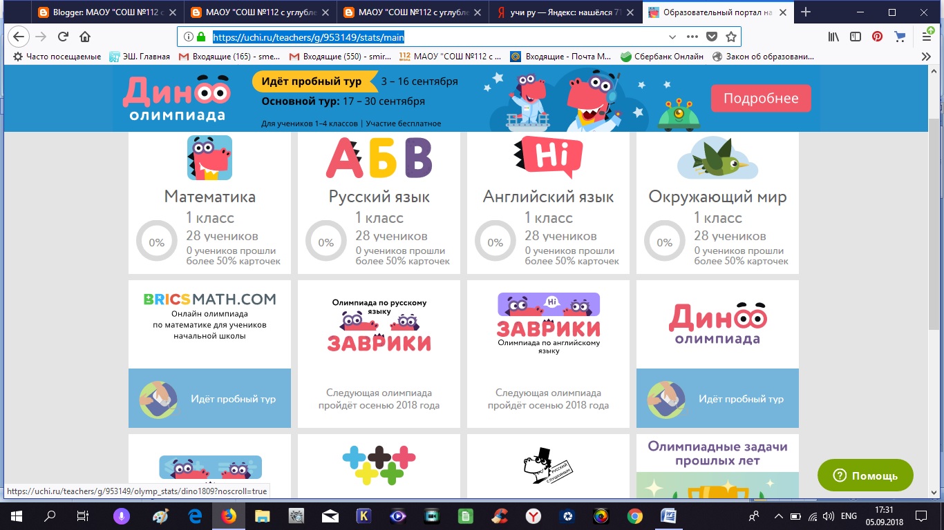Click the МАОУ СОШ №112 с... bookmark

pyautogui.click(x=451, y=57)
